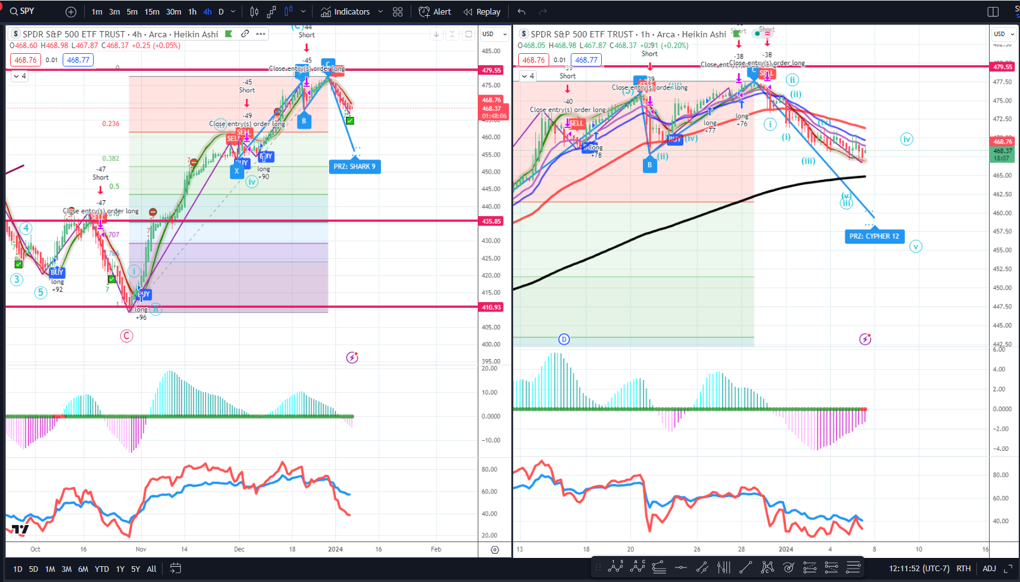The width and height of the screenshot is (1020, 582).
Task: Select the active 4h timeframe
Action: tap(208, 11)
